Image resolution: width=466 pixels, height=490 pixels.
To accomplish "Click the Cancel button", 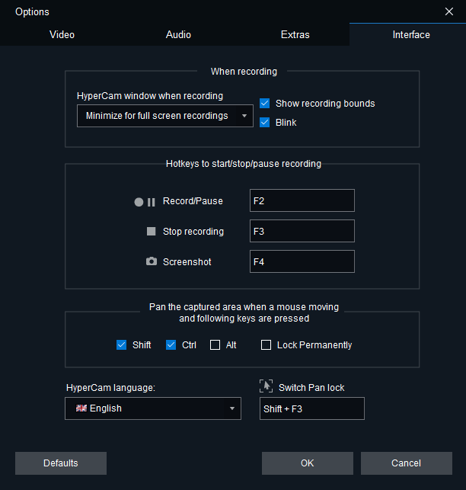I will (407, 463).
